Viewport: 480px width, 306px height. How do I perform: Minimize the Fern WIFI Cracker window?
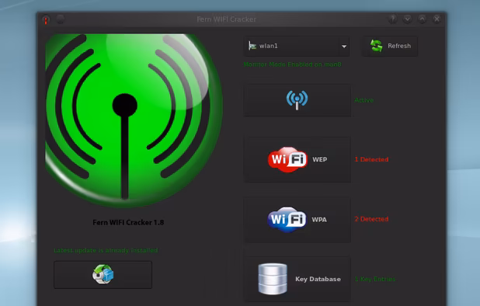click(407, 19)
